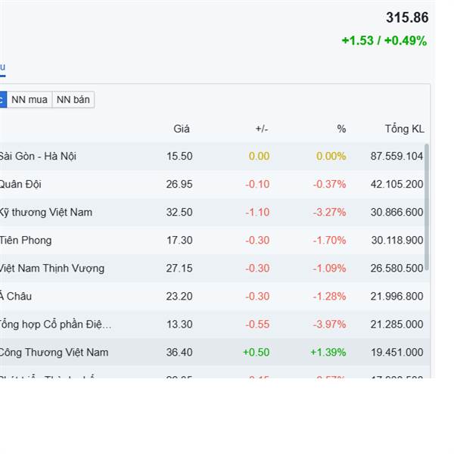This screenshot has height=454, width=454.
Task: Select Công Thương Việt Nam stock row
Action: pyautogui.click(x=54, y=353)
